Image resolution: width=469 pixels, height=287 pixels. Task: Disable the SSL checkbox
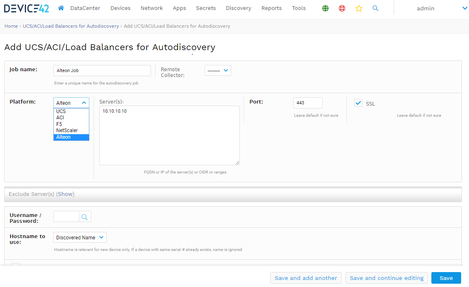[x=358, y=103]
